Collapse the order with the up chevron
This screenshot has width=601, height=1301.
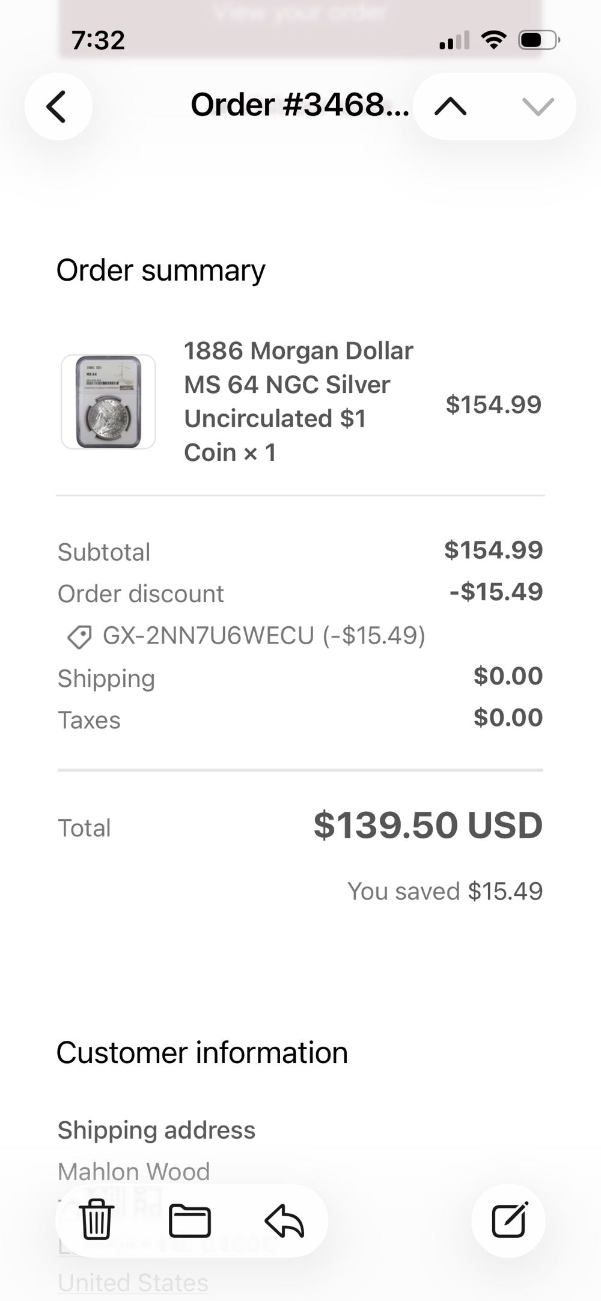click(453, 106)
